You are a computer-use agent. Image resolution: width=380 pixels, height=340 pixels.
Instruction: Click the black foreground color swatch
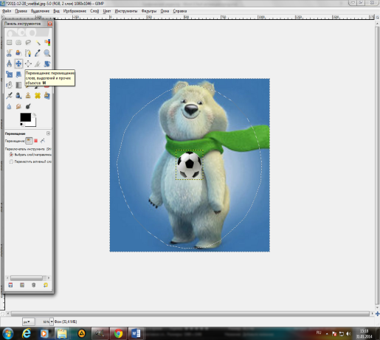click(25, 117)
